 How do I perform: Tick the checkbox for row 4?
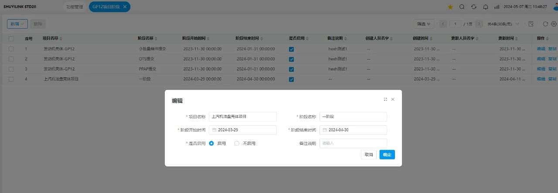pyautogui.click(x=11, y=79)
